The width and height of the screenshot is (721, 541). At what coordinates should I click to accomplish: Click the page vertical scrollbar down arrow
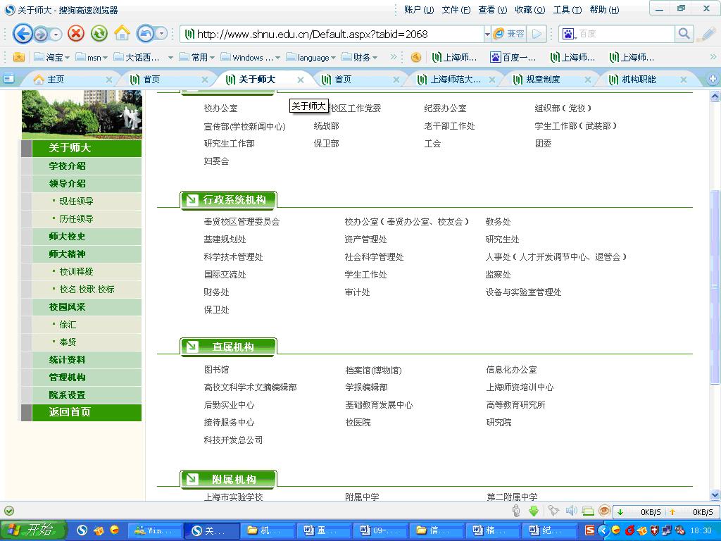(x=715, y=495)
